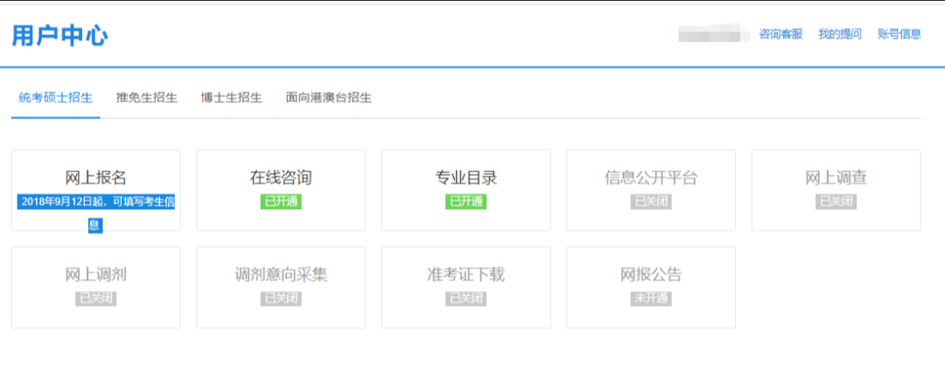Click the 用户中心 page heading
Image resolution: width=945 pixels, height=377 pixels.
point(59,36)
